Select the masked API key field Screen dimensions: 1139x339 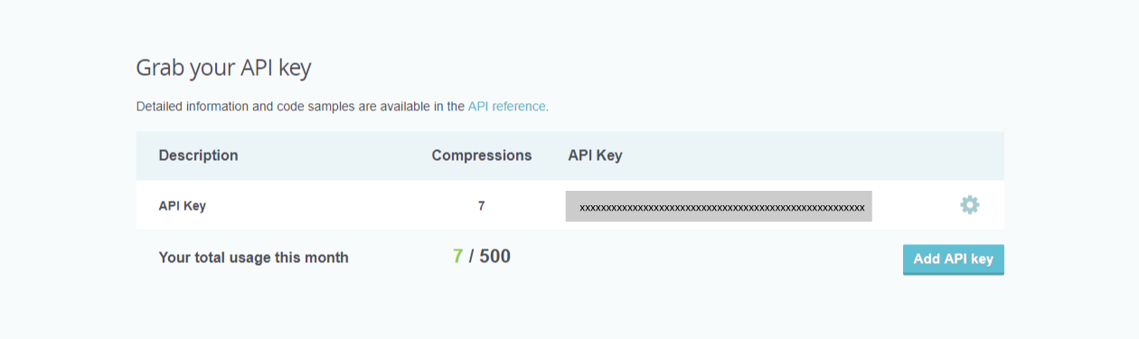coord(719,206)
